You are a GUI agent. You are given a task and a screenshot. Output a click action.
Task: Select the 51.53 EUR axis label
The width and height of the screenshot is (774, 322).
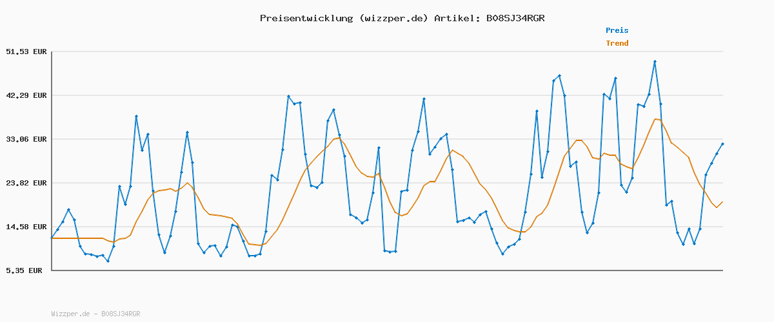point(26,52)
